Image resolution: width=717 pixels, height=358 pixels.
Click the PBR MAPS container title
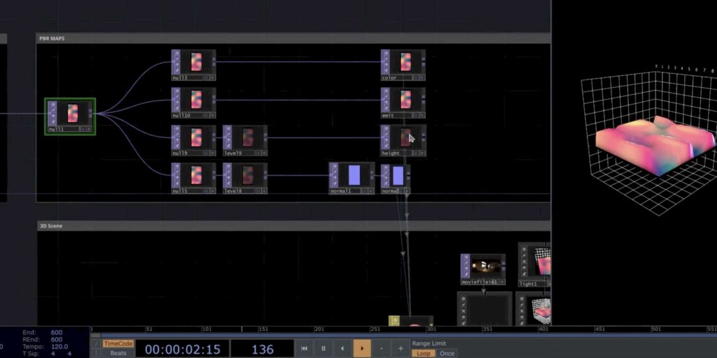[52, 39]
